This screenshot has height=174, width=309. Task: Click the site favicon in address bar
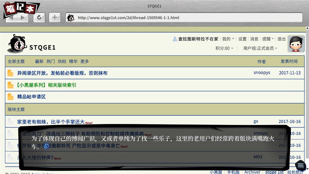pos(70,18)
